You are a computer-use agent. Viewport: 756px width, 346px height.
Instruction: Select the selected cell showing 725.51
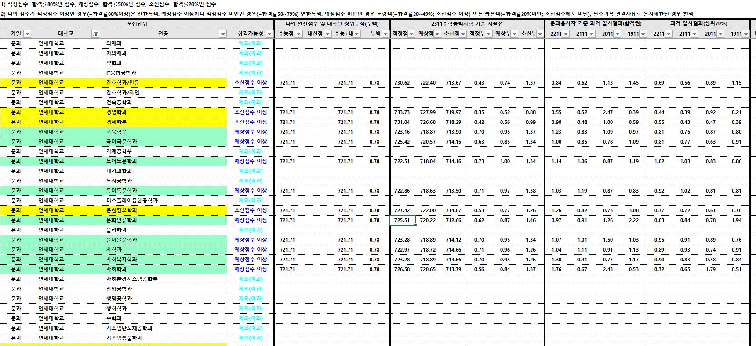(403, 220)
